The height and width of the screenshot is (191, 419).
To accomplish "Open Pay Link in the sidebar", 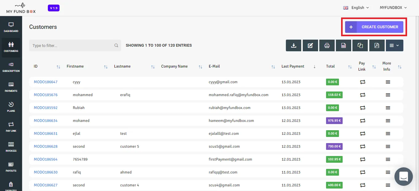I will click(x=11, y=127).
